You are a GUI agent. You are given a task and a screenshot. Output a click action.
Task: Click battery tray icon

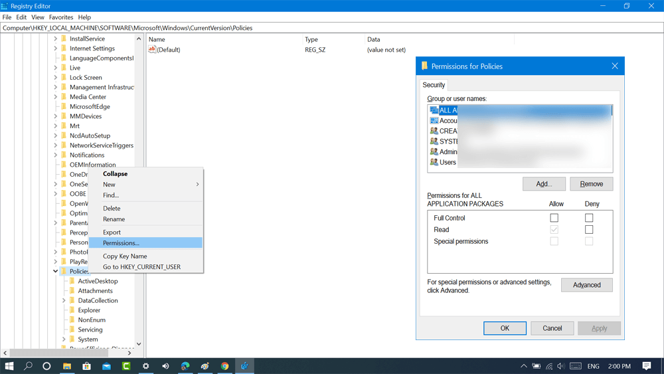pos(536,366)
